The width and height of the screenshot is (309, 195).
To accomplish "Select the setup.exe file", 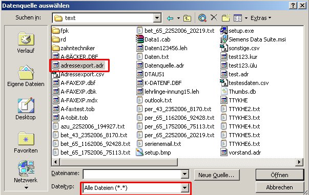I will click(x=237, y=31).
